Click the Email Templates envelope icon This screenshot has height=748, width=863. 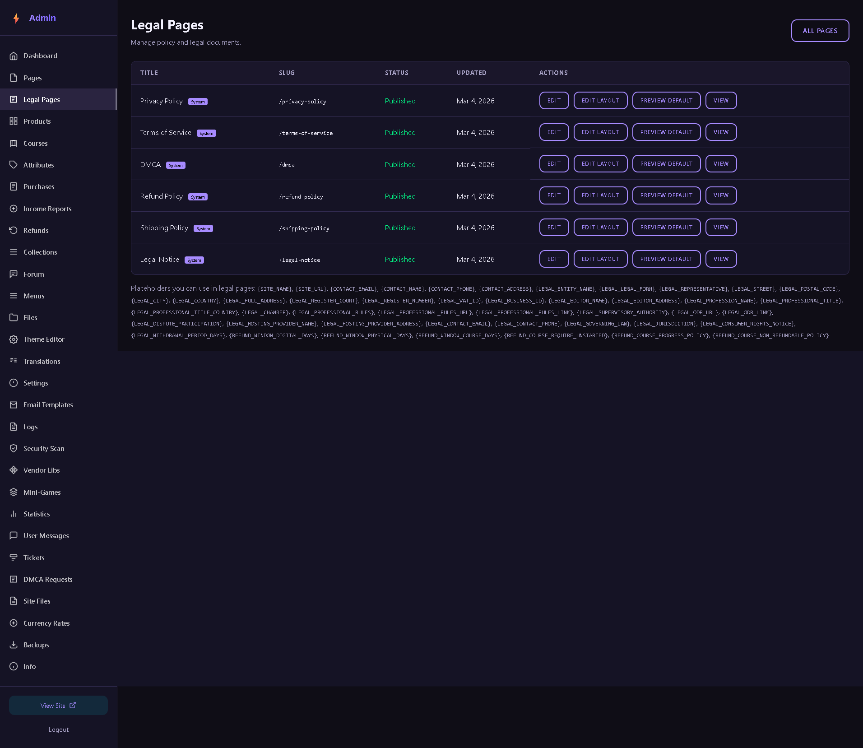click(x=14, y=405)
